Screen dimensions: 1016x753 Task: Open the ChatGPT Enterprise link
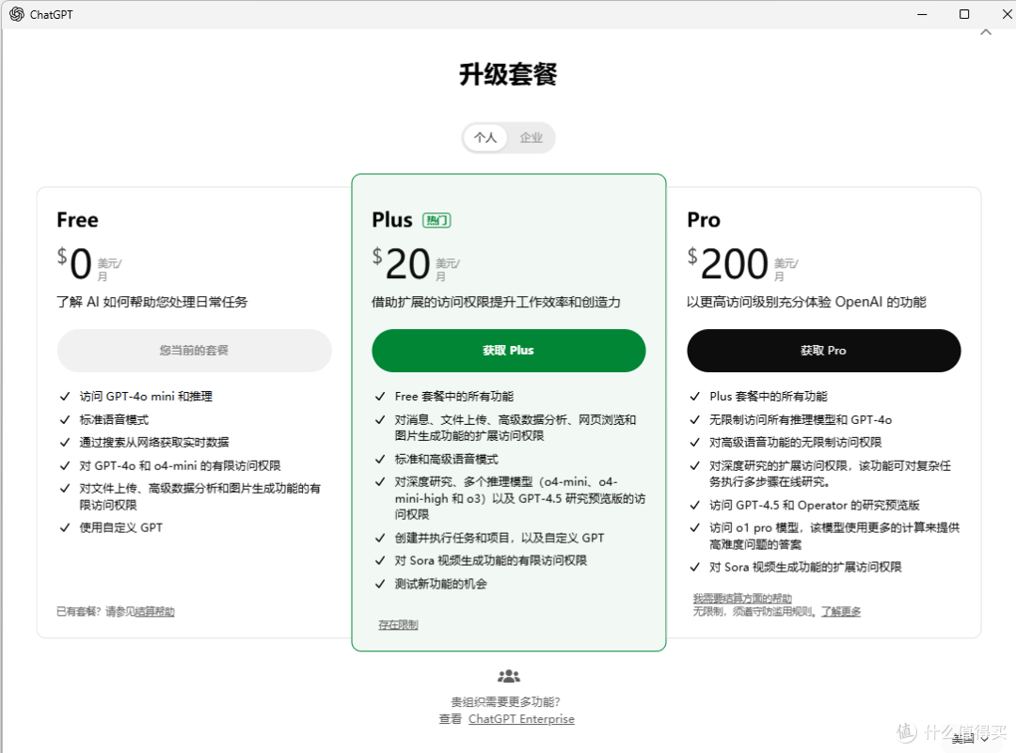tap(521, 718)
